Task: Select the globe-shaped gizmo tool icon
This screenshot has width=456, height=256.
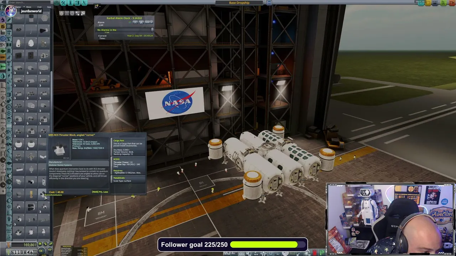Action: coord(72,13)
